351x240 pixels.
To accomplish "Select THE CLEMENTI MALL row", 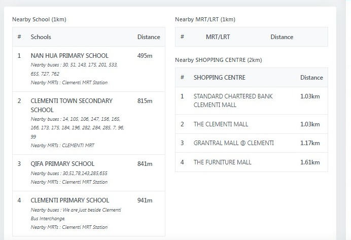I will 221,124.
